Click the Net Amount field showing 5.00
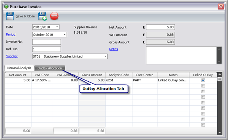Screen dimensions: 228x140 tap(160, 27)
